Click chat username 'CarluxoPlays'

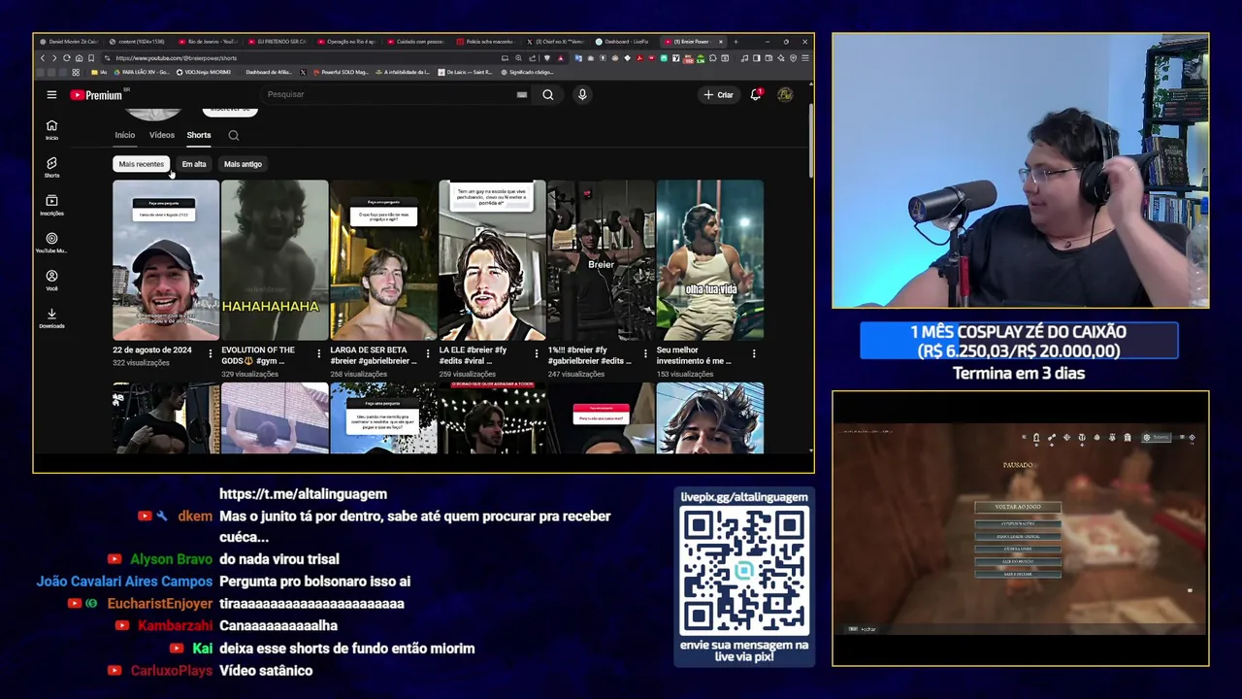(172, 671)
